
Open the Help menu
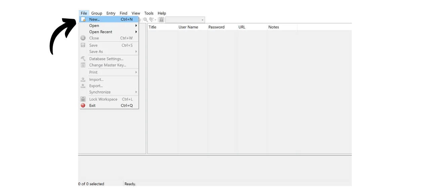pyautogui.click(x=162, y=13)
